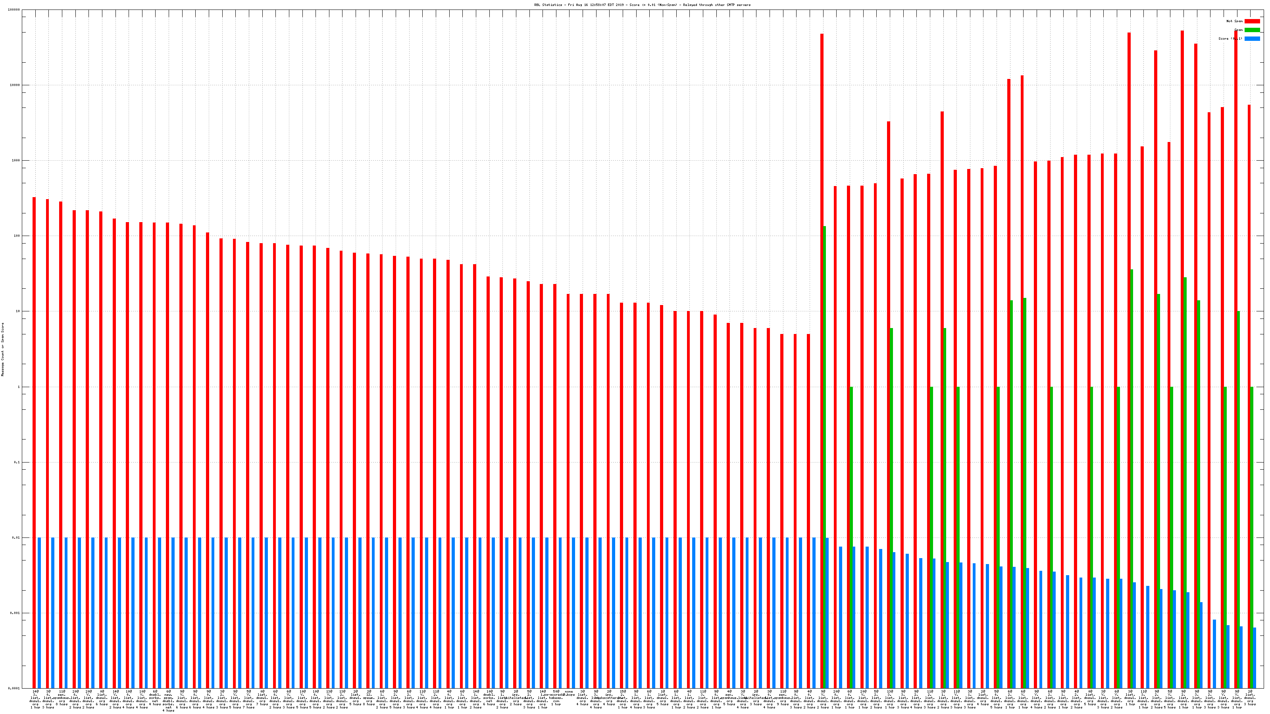Click the 0.01 y-axis tick label
This screenshot has height=714, width=1270.
tap(16, 537)
